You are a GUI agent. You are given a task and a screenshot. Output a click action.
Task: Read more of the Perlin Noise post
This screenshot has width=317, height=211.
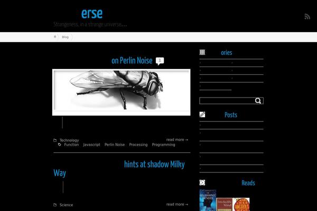click(x=177, y=139)
